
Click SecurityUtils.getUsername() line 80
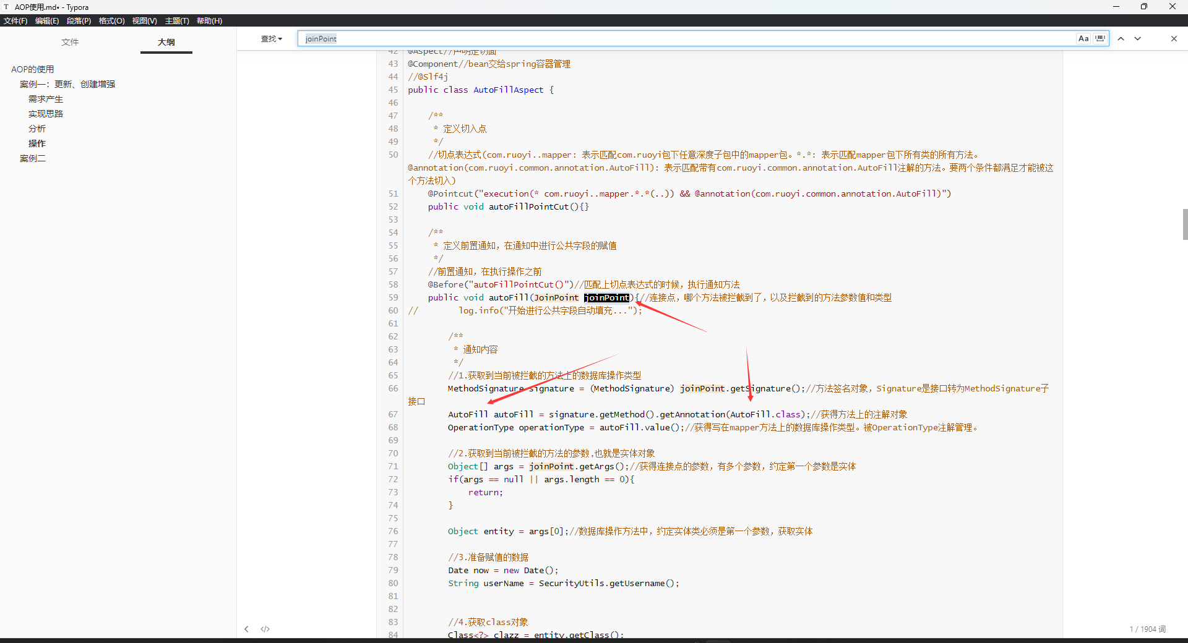609,583
